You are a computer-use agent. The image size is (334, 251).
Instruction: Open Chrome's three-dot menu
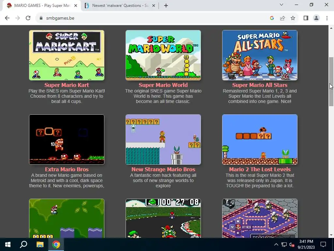[327, 18]
